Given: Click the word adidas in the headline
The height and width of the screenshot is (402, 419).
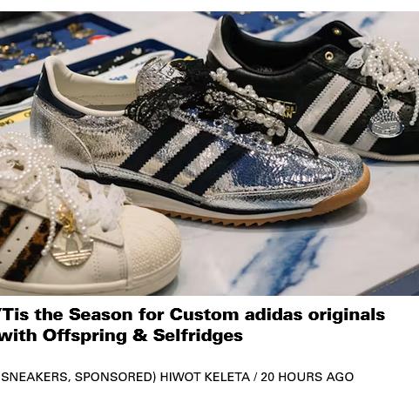Looking at the screenshot, I should (274, 315).
